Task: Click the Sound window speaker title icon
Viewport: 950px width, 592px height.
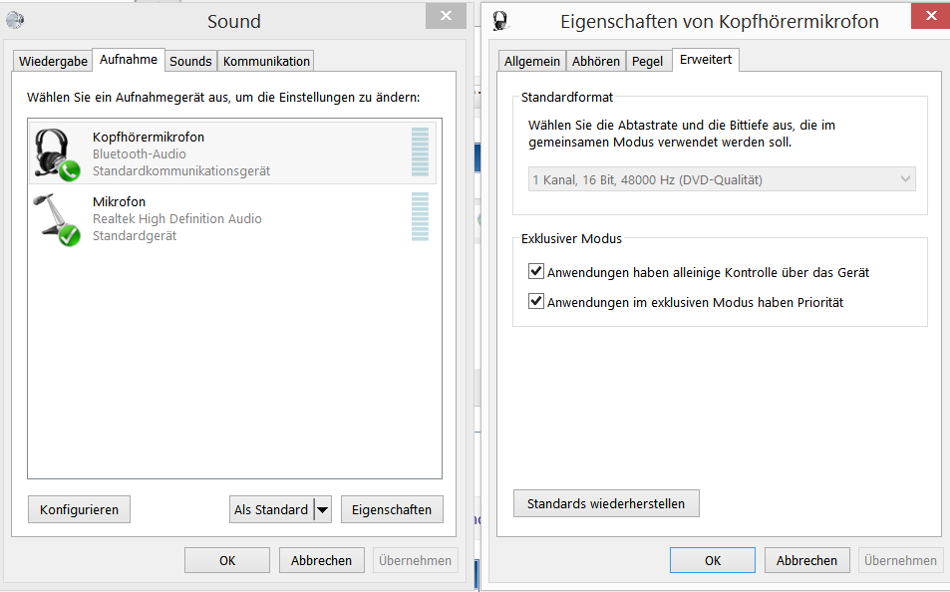Action: click(x=14, y=20)
